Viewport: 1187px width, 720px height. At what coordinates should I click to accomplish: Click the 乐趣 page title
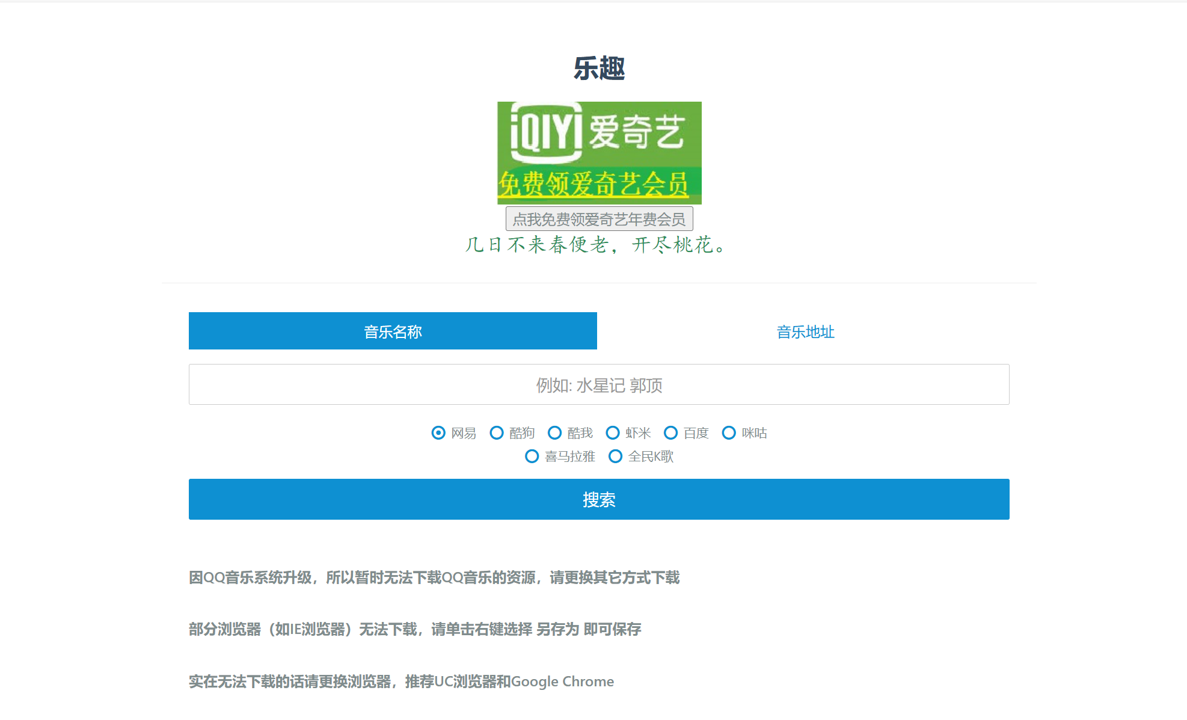(x=599, y=68)
